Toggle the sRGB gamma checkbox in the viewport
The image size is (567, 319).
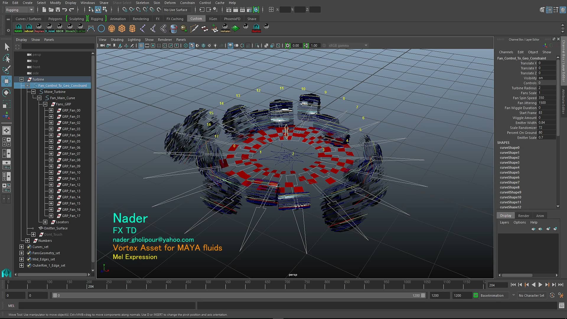[324, 45]
